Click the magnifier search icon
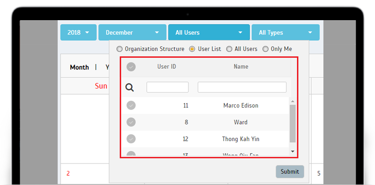This screenshot has width=375, height=185. point(130,88)
